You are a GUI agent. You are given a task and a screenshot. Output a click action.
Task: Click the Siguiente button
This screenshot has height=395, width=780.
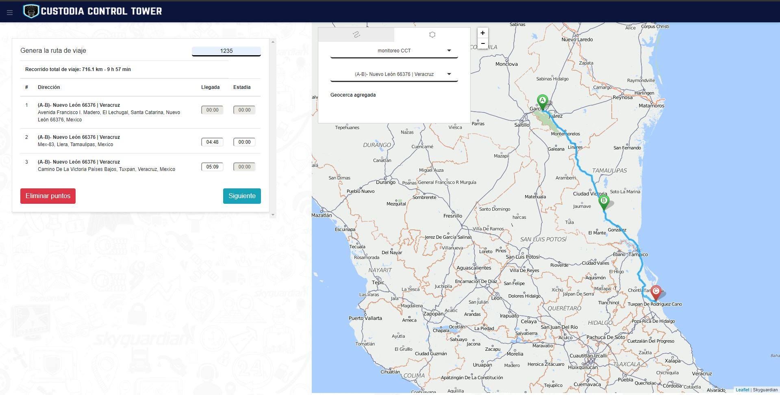click(242, 196)
